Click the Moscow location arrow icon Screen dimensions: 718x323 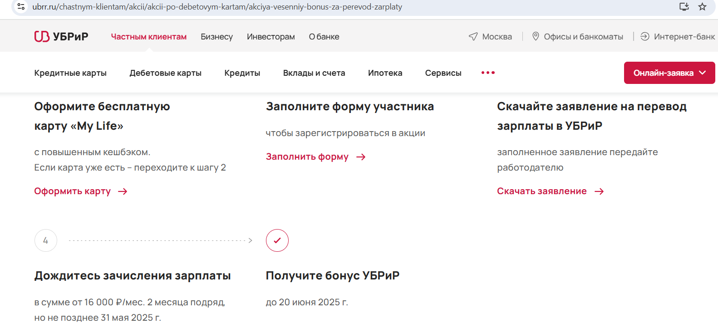(473, 37)
